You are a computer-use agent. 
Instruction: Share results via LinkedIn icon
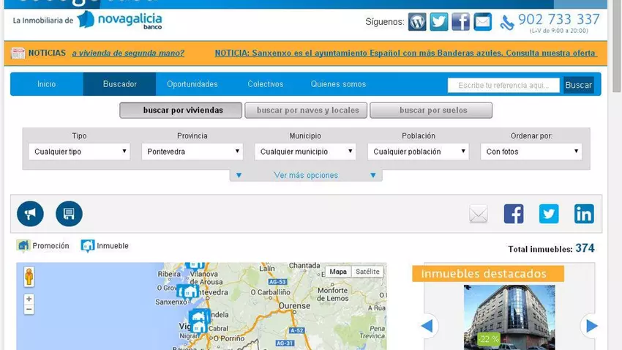click(x=584, y=214)
